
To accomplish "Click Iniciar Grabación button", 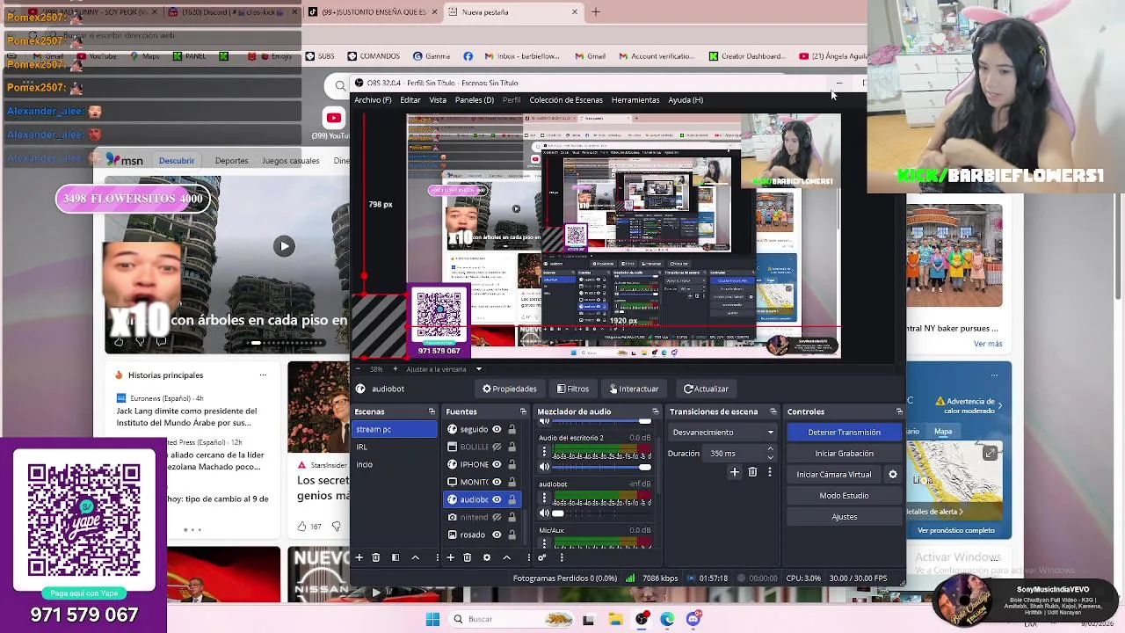I will [x=844, y=454].
